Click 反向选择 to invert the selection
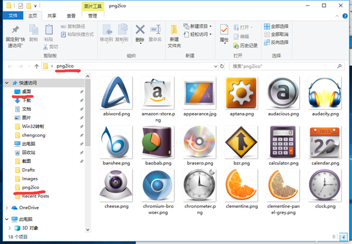Screen dimensions: 352x244 pos(275,42)
